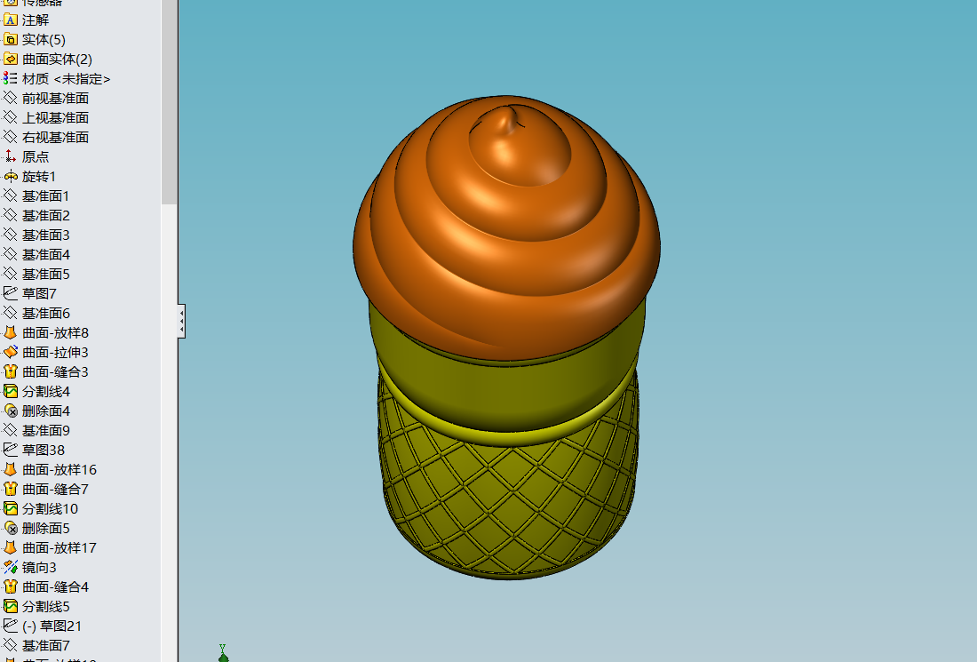977x662 pixels.
Task: Select the 删除面4 delete face icon
Action: (11, 411)
